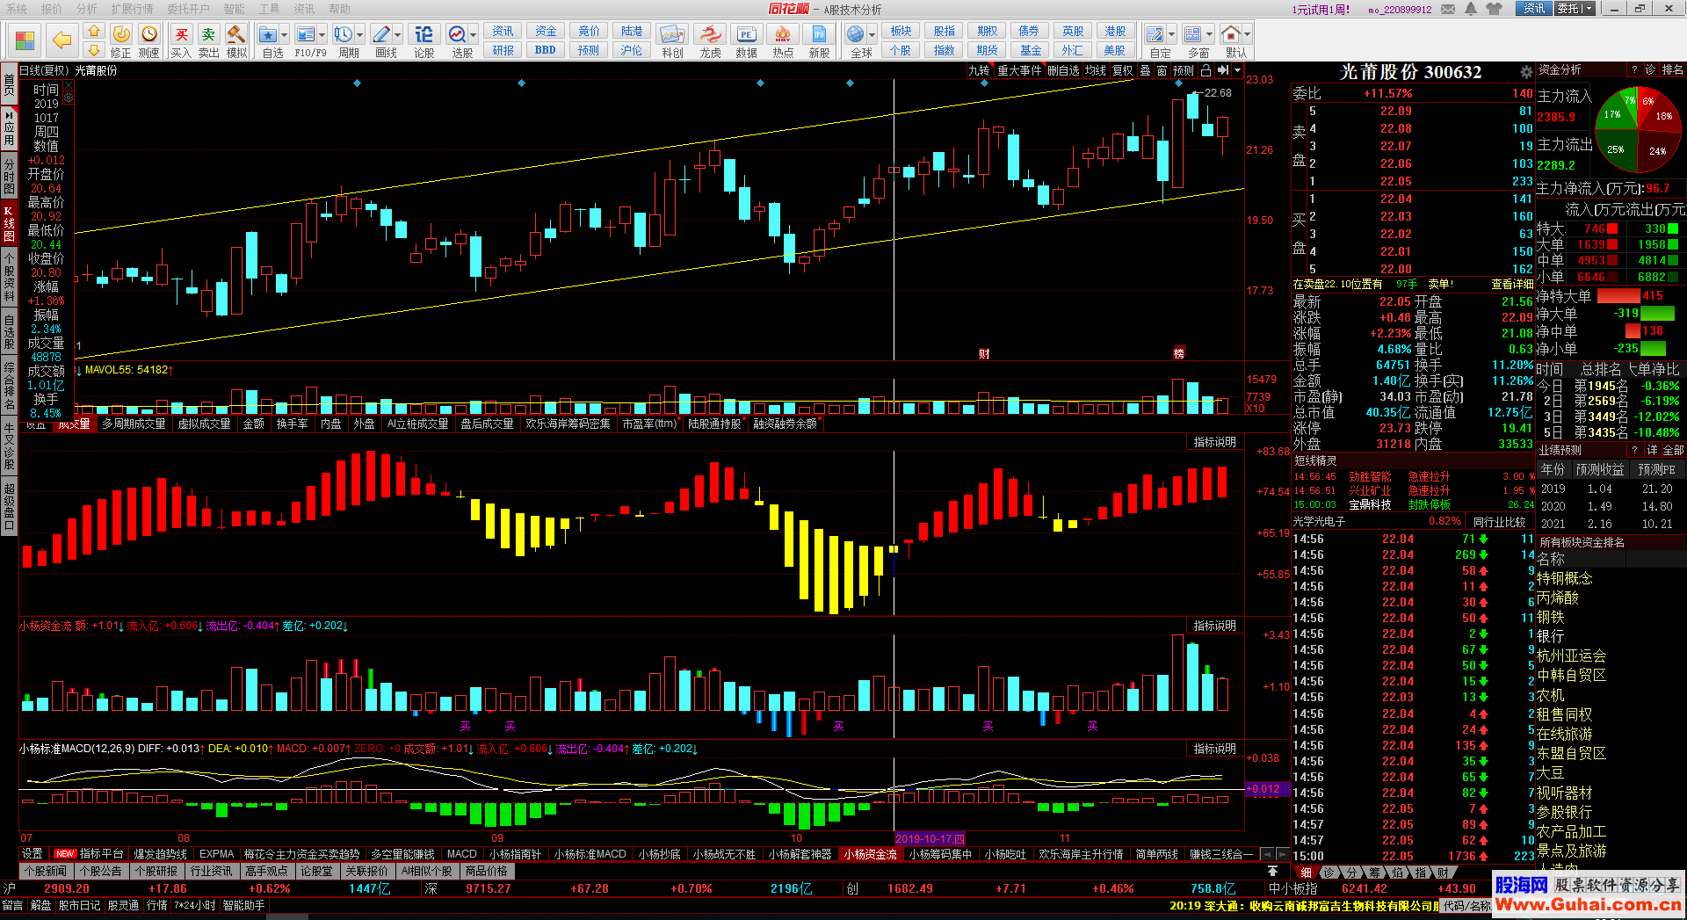Image resolution: width=1687 pixels, height=920 pixels.
Task: Click the 1元试用1周 trial link
Action: click(x=1321, y=10)
